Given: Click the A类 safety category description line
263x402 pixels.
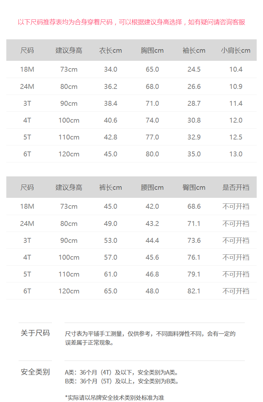Looking at the screenshot, I should point(122,372).
